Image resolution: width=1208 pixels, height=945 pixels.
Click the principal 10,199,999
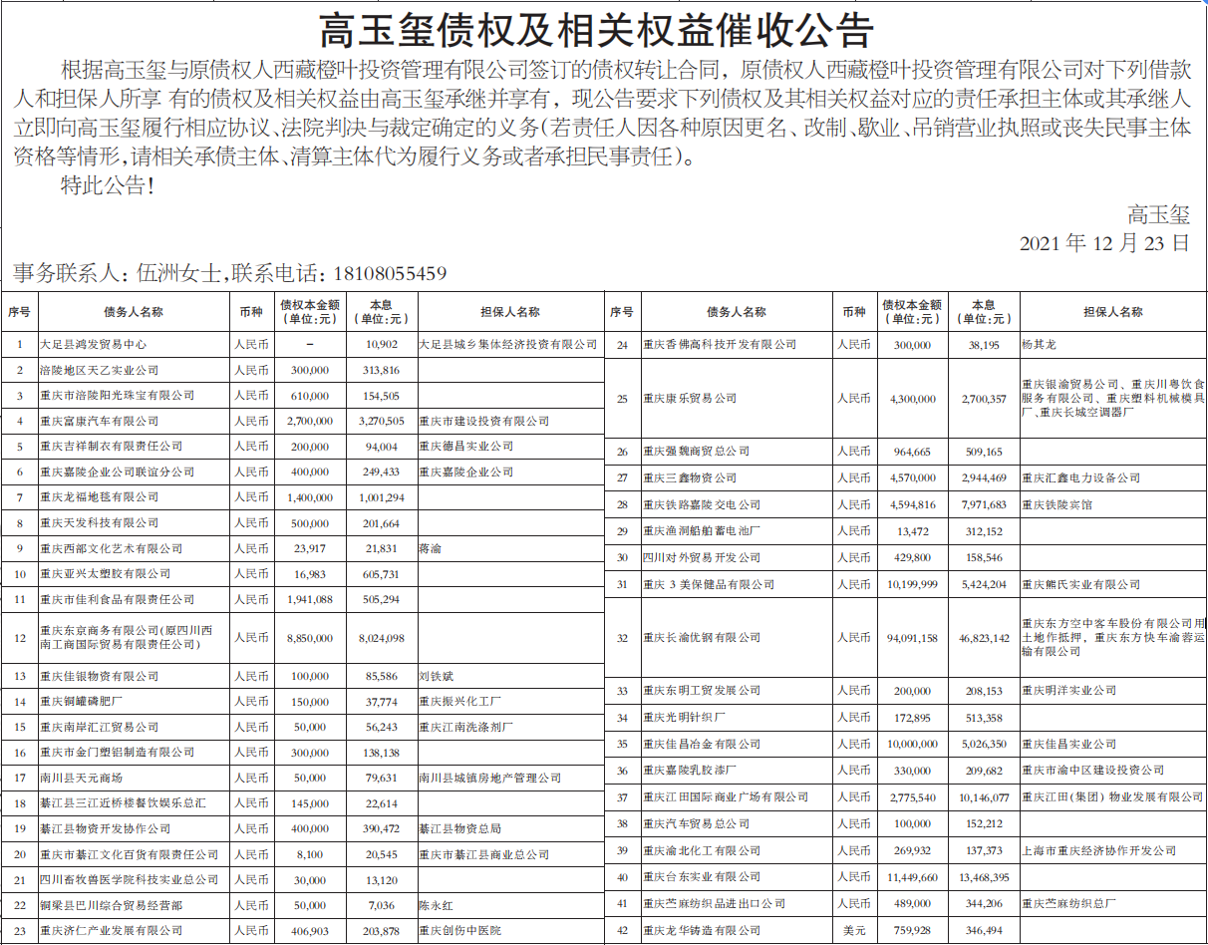coord(912,585)
